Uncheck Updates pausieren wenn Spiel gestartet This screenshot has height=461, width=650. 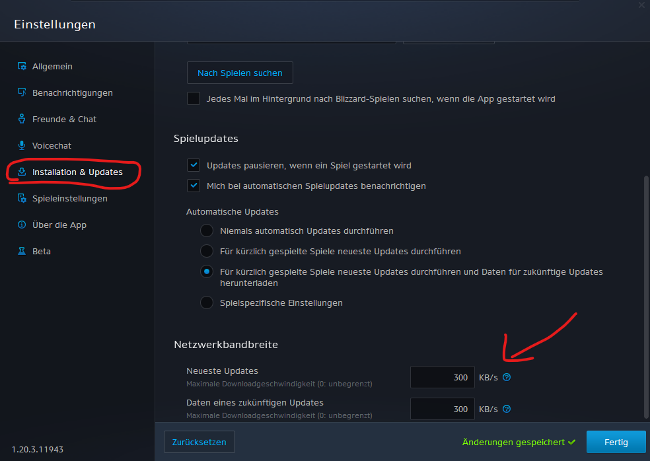coord(194,165)
